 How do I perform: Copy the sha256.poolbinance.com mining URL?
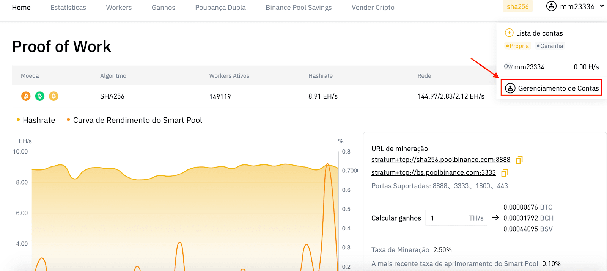pyautogui.click(x=519, y=160)
